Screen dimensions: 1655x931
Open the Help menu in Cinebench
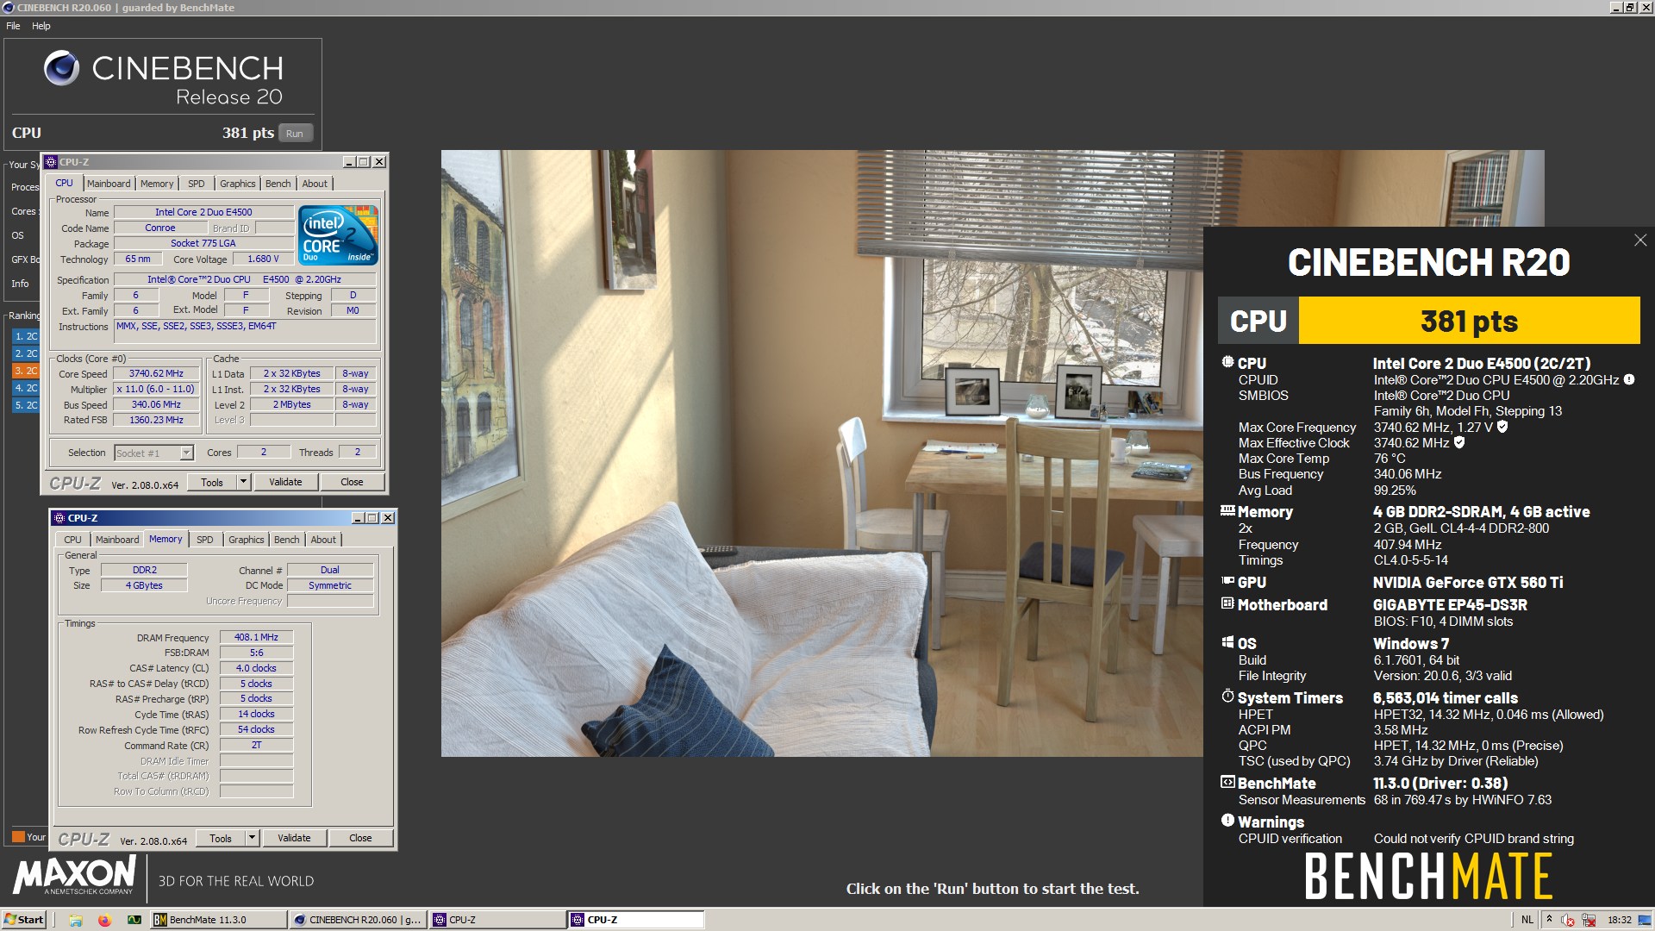click(41, 26)
